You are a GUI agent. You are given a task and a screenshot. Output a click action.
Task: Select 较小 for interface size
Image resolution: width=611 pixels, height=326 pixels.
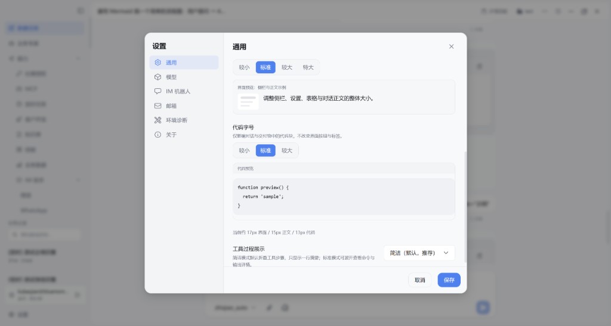coord(244,67)
